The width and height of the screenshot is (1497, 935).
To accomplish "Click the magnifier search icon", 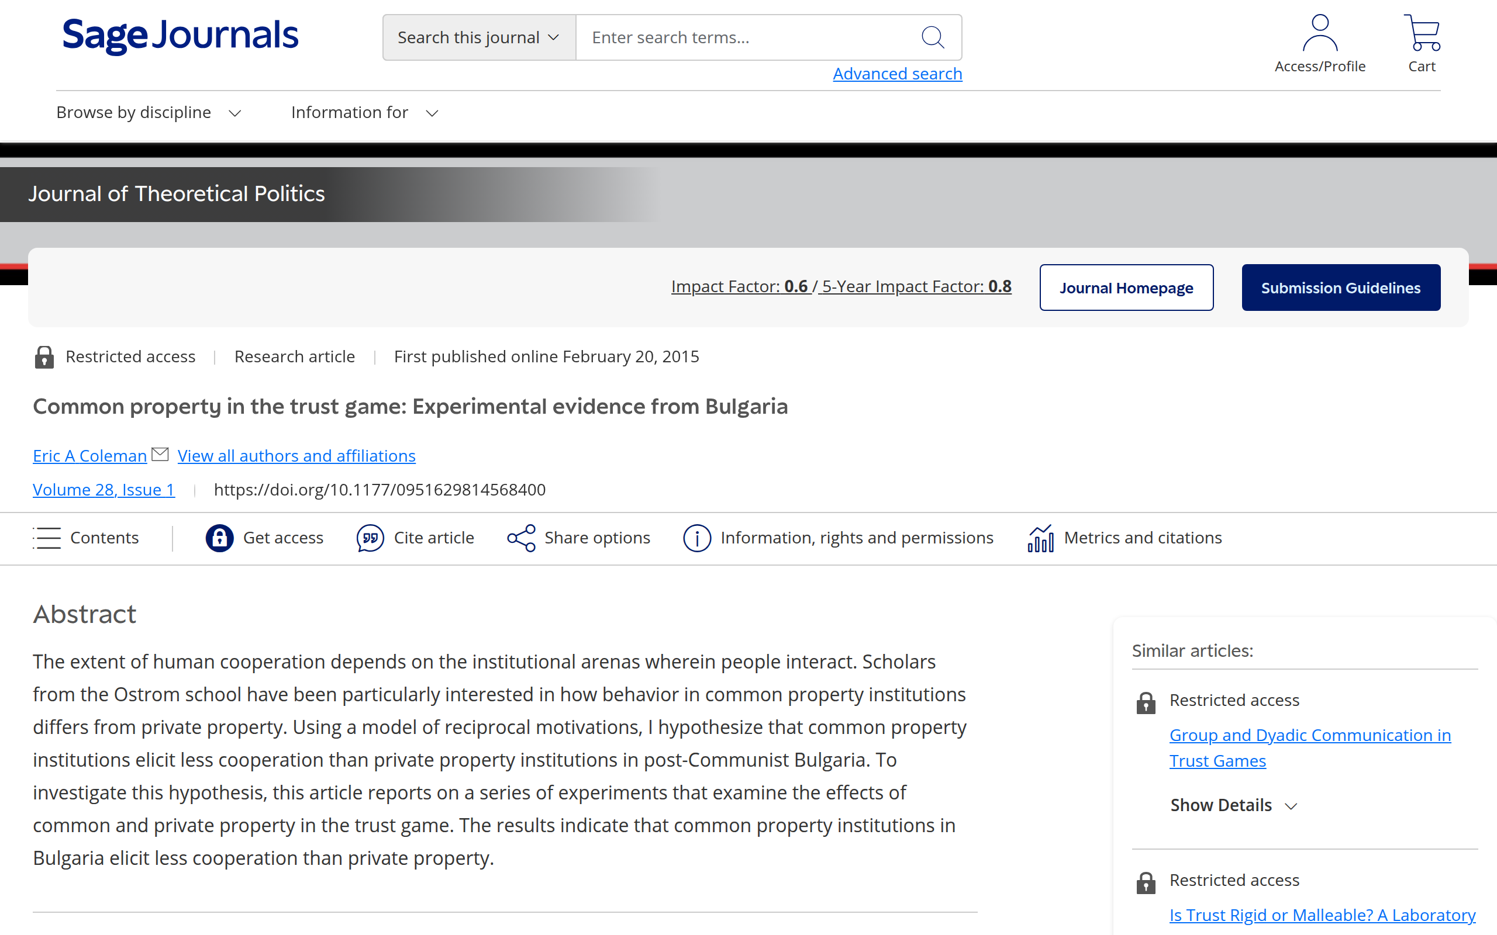I will [932, 37].
